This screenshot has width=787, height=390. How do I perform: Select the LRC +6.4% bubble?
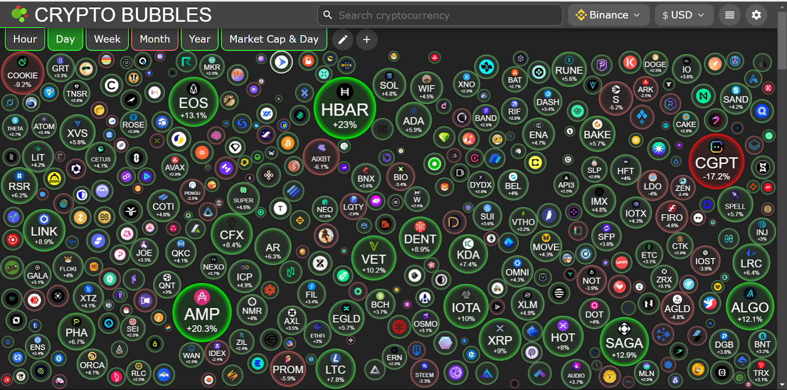pyautogui.click(x=751, y=263)
